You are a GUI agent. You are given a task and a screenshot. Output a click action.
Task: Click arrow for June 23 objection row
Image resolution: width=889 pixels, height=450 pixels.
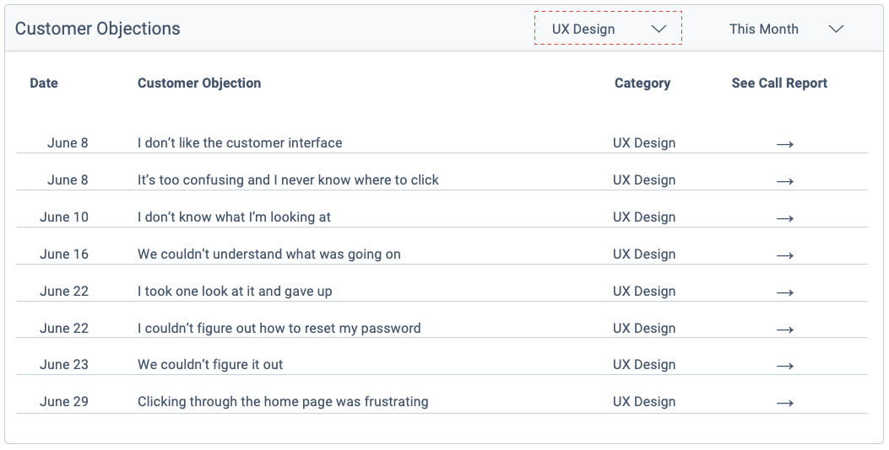coord(785,366)
